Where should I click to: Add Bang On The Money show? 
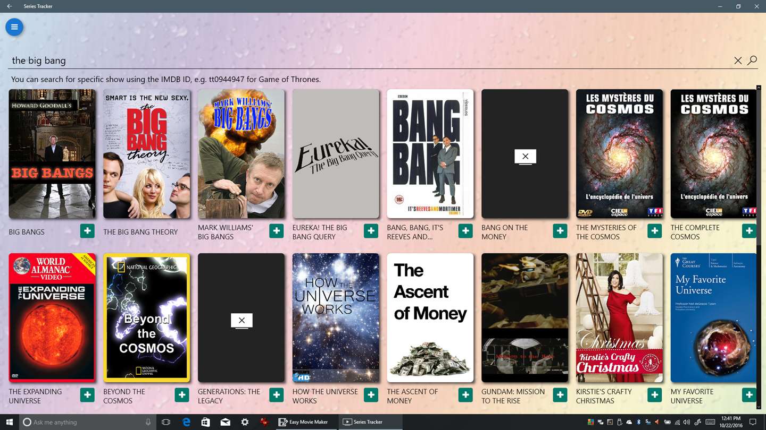coord(560,231)
